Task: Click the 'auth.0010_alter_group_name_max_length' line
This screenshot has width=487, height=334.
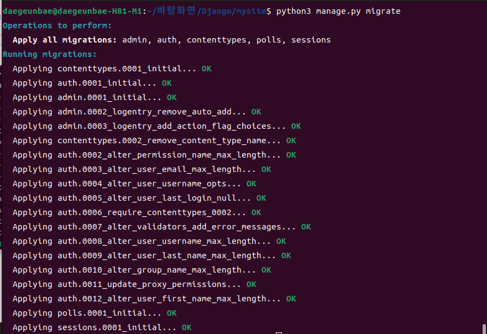Action: (142, 270)
